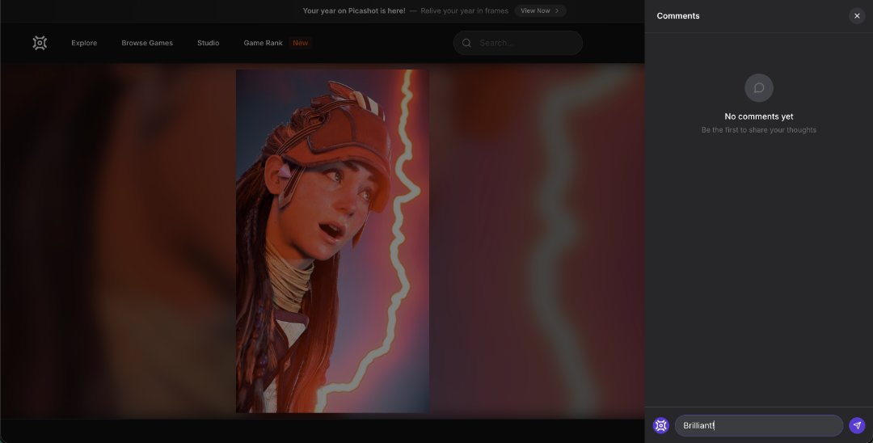
Task: Click the magnifier icon in search bar
Action: point(466,43)
